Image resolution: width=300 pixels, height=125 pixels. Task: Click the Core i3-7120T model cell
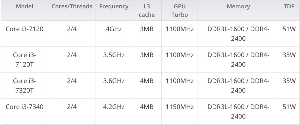[25, 60]
